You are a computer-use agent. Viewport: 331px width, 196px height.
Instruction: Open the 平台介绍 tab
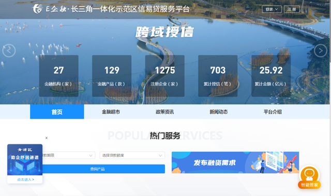click(x=273, y=112)
